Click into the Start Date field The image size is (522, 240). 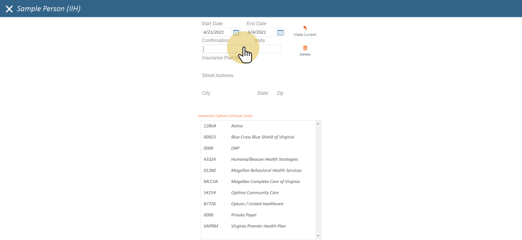(216, 33)
